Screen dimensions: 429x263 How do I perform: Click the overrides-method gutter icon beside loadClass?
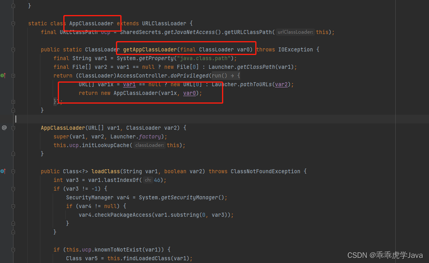pyautogui.click(x=3, y=171)
